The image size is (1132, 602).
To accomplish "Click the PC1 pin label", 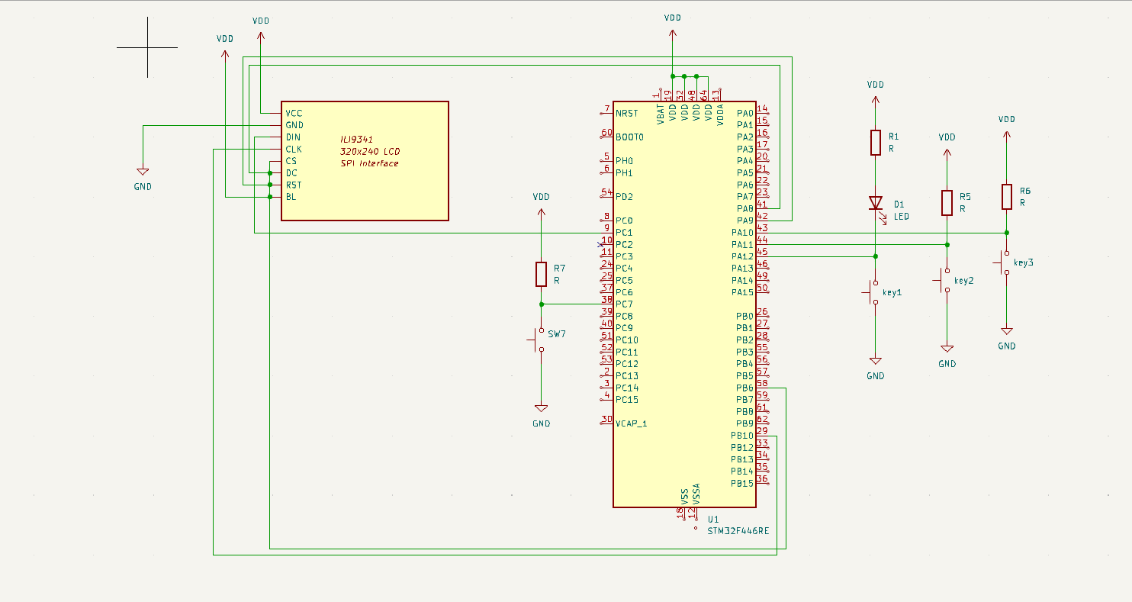I will click(x=624, y=233).
